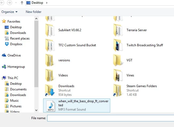This screenshot has width=174, height=127.
Task: Select the Downloads shortcut icon in file list
Action: tap(50, 90)
